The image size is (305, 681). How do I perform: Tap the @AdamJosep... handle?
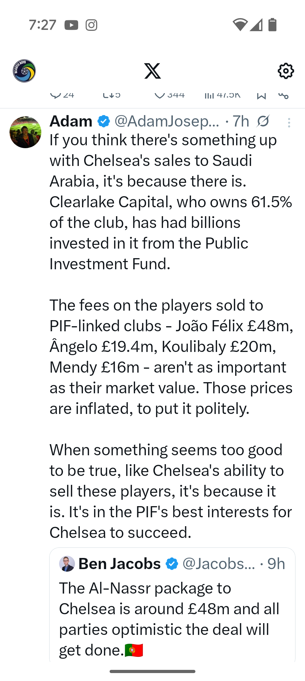167,121
